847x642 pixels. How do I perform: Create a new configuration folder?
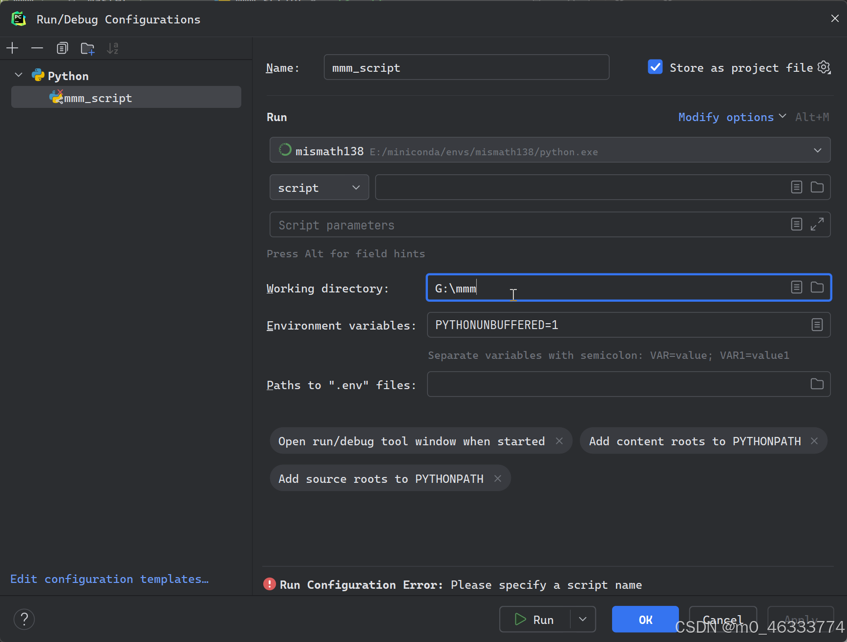(x=87, y=48)
